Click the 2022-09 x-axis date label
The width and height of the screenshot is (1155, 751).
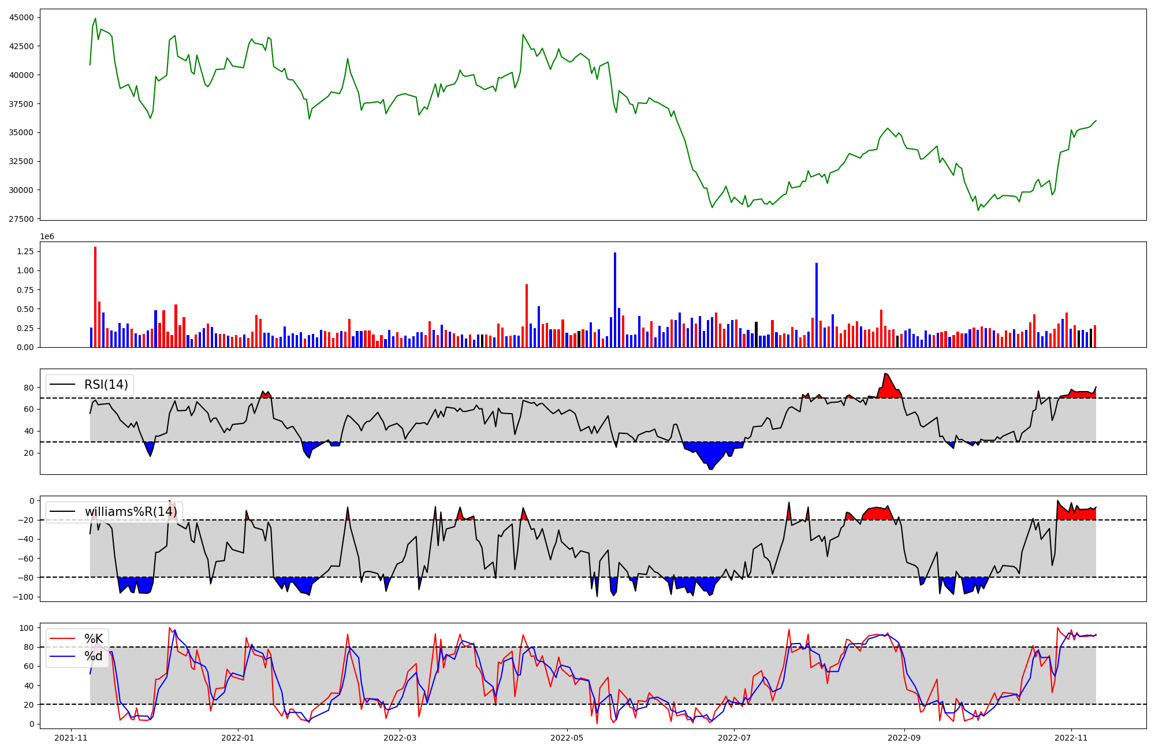[x=904, y=738]
